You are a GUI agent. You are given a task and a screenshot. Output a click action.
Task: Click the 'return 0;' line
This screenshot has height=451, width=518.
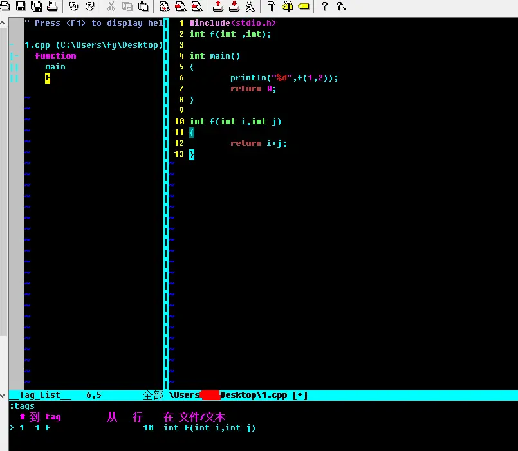click(253, 89)
